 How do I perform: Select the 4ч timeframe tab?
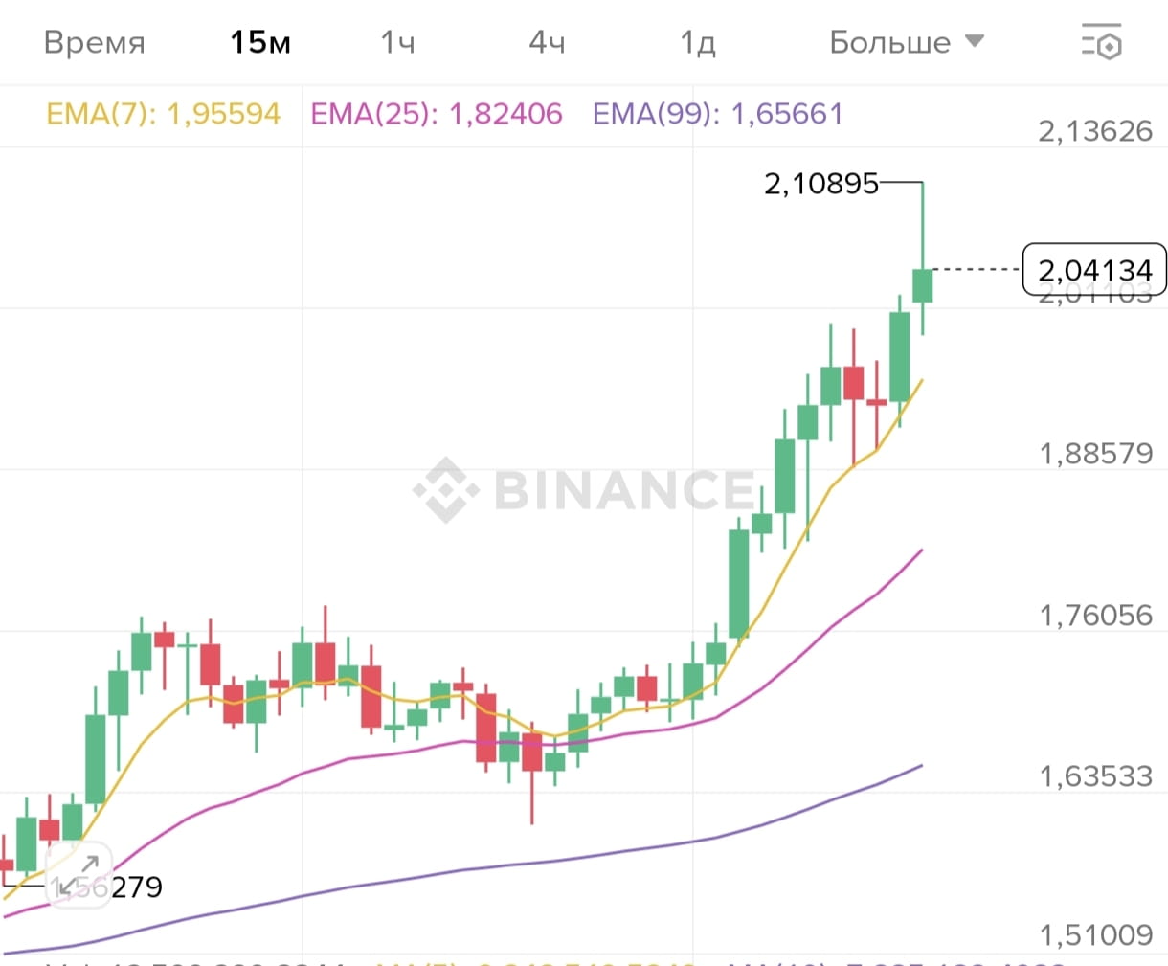547,42
